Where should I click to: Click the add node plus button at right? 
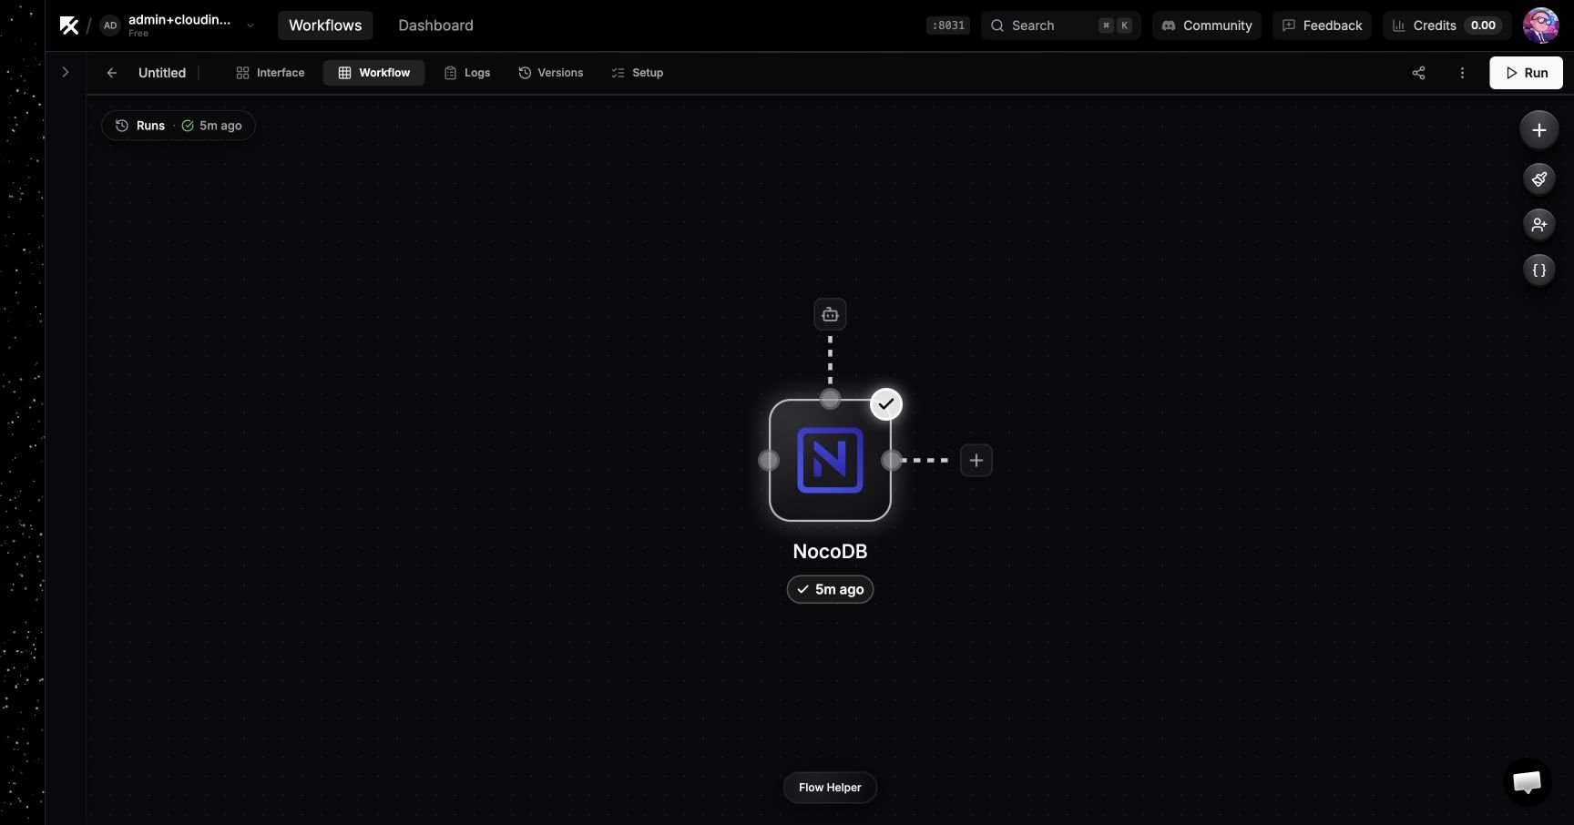1538,130
